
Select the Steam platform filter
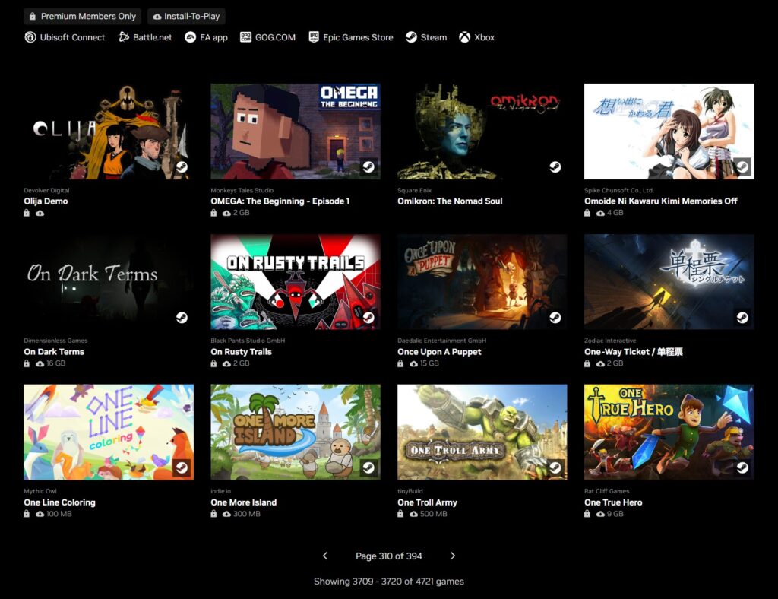click(x=425, y=36)
